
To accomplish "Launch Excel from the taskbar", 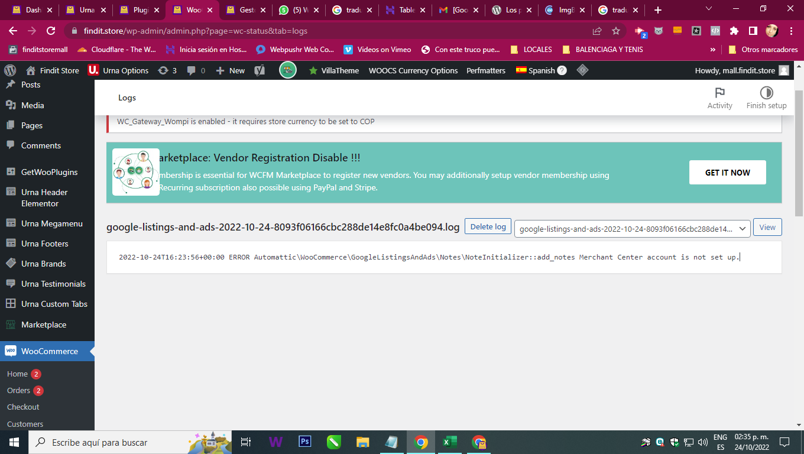I will (x=450, y=442).
